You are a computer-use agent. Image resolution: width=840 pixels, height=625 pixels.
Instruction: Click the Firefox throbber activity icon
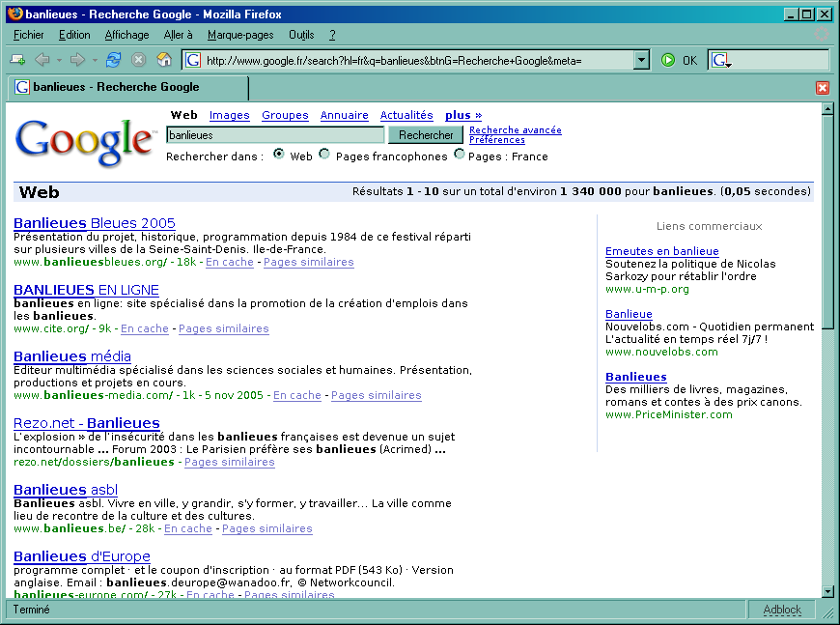pos(822,35)
